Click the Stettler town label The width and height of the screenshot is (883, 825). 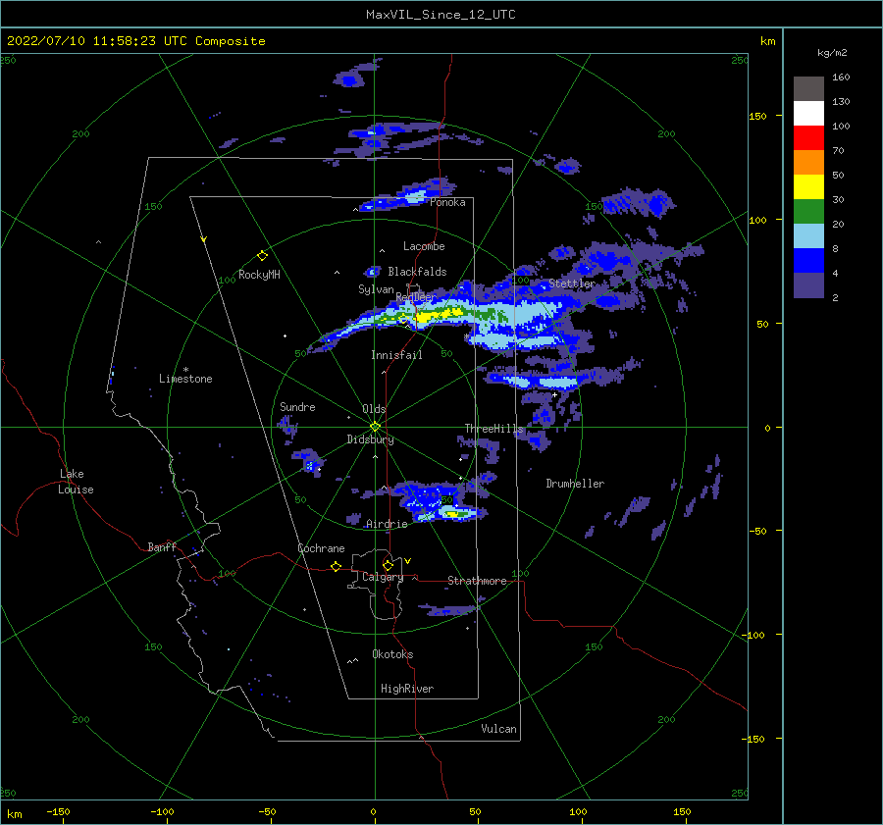tap(572, 284)
